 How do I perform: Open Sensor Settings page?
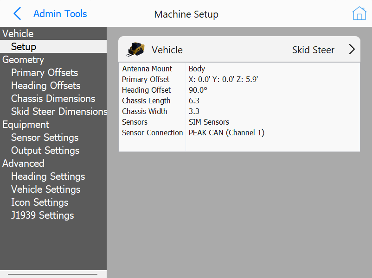coord(45,138)
